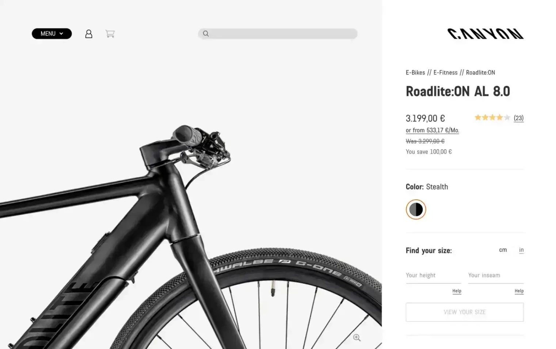Go to the Canyon logo homepage
Viewport: 556px width, 349px height.
485,34
